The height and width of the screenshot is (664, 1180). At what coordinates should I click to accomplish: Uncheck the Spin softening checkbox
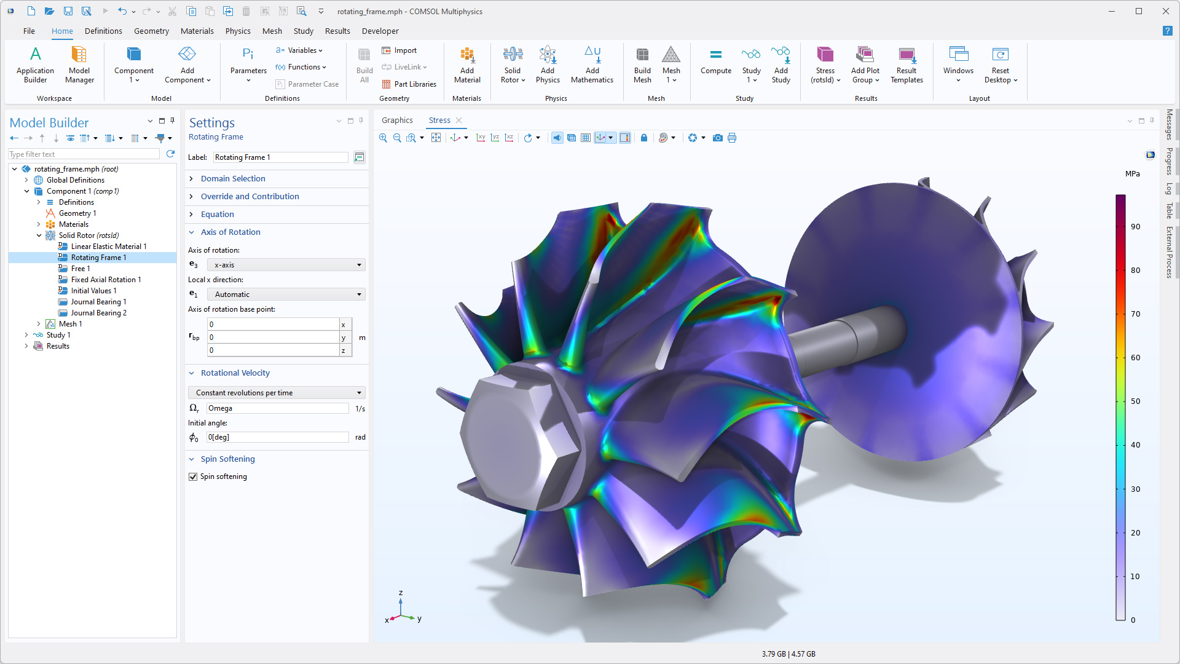193,476
